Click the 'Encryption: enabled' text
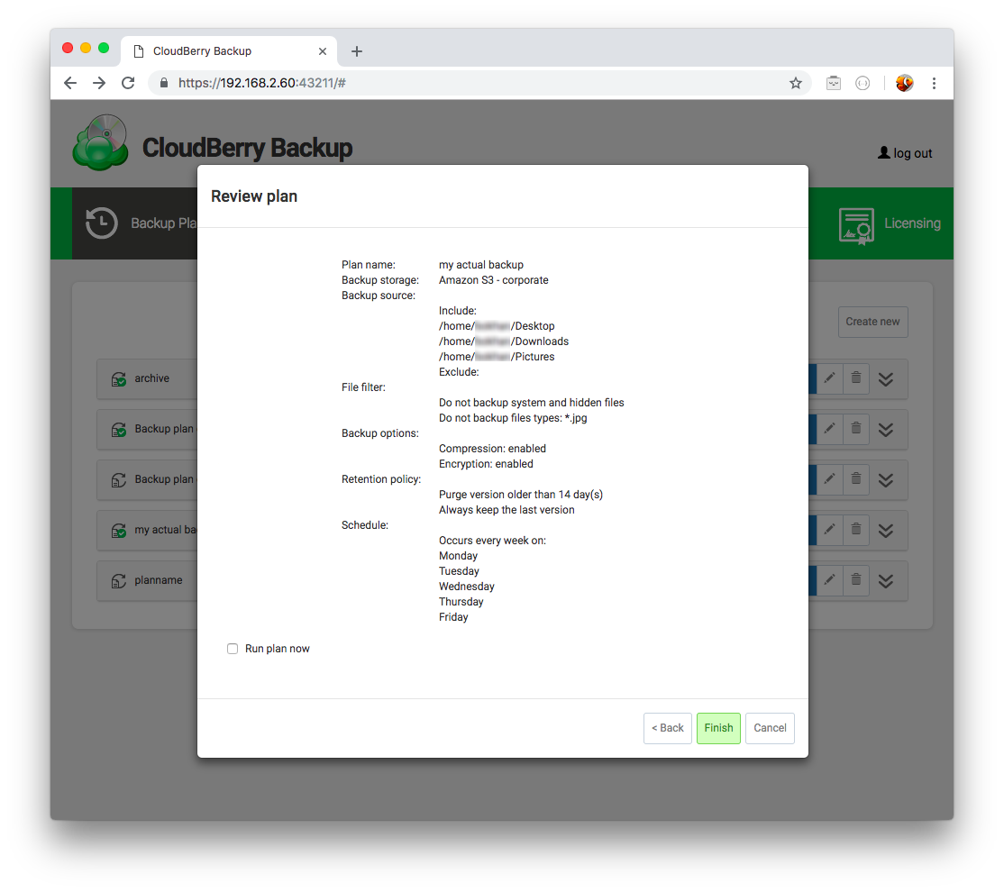The width and height of the screenshot is (1004, 892). point(486,464)
